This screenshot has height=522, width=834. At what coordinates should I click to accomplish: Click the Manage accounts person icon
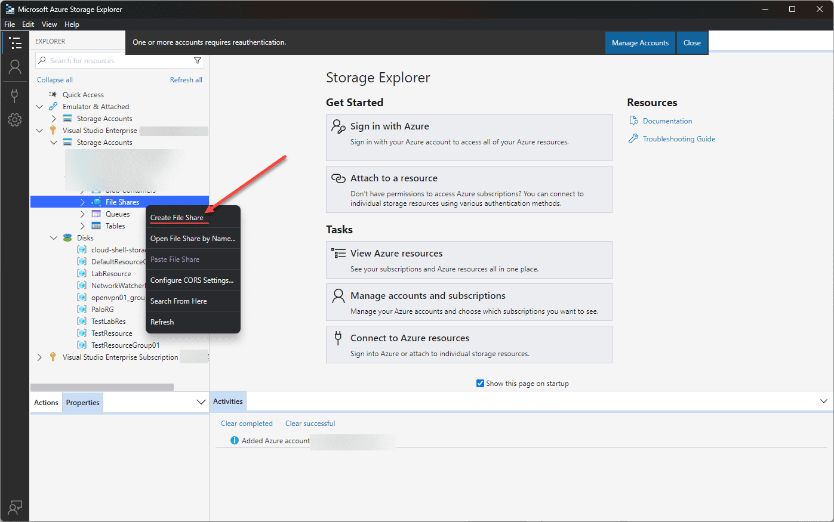338,295
